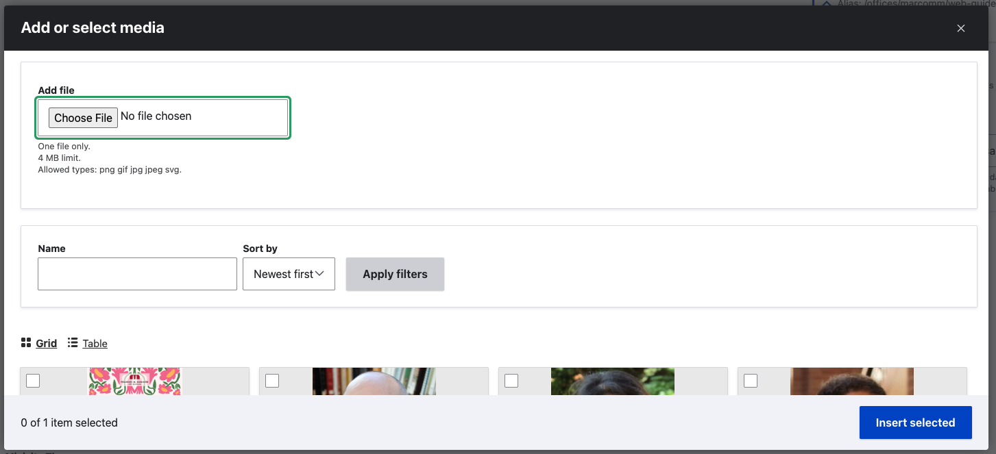Click the '4 MB limit.' text

point(59,157)
